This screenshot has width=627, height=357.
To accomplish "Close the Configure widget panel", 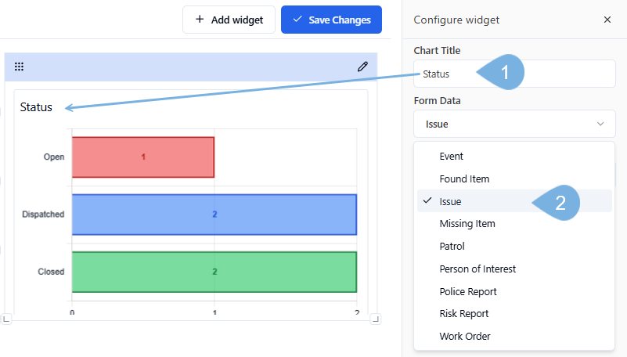I will click(607, 20).
